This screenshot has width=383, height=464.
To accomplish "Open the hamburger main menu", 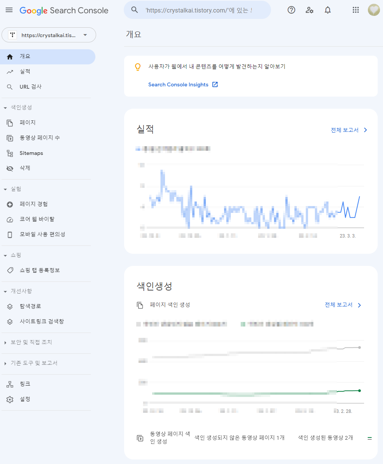I will tap(9, 10).
